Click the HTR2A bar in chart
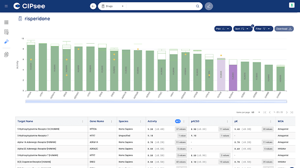Image resolution: width=300 pixels, height=168 pixels. click(31, 68)
